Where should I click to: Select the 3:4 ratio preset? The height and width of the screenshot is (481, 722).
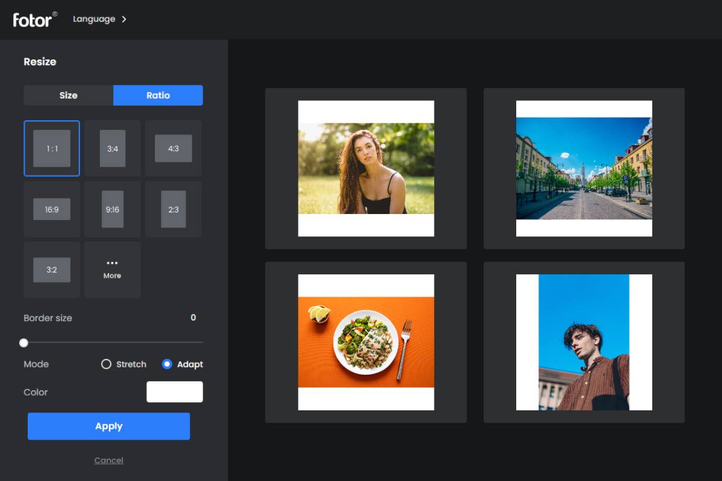tap(112, 148)
